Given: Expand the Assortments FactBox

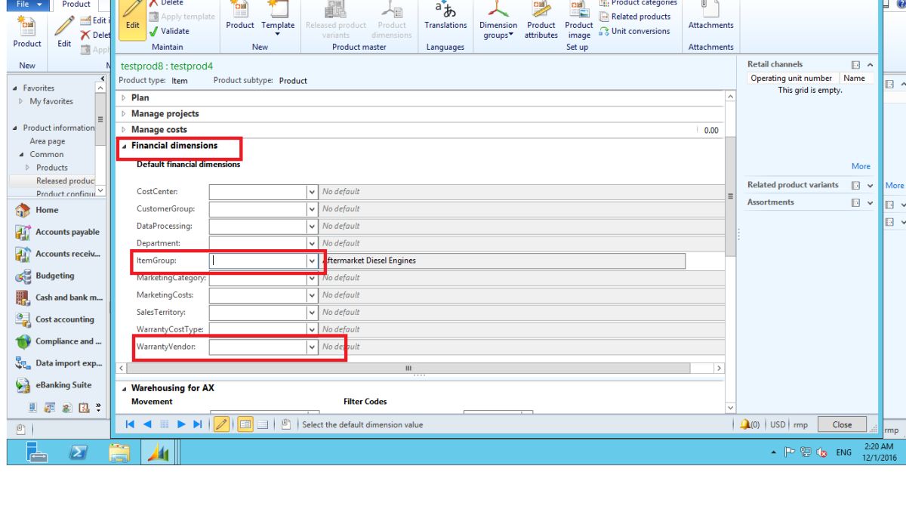Looking at the screenshot, I should pos(870,202).
